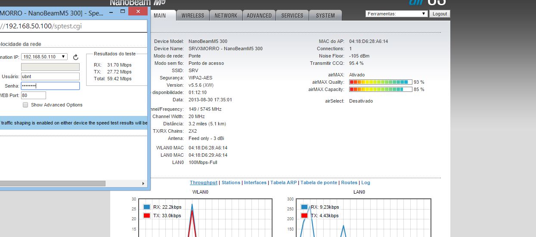Click the airMAX value Ativado

pos(357,75)
